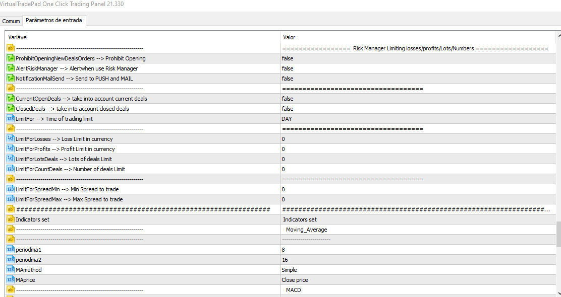Click the MAmethod integer icon
The width and height of the screenshot is (561, 297).
click(x=11, y=270)
